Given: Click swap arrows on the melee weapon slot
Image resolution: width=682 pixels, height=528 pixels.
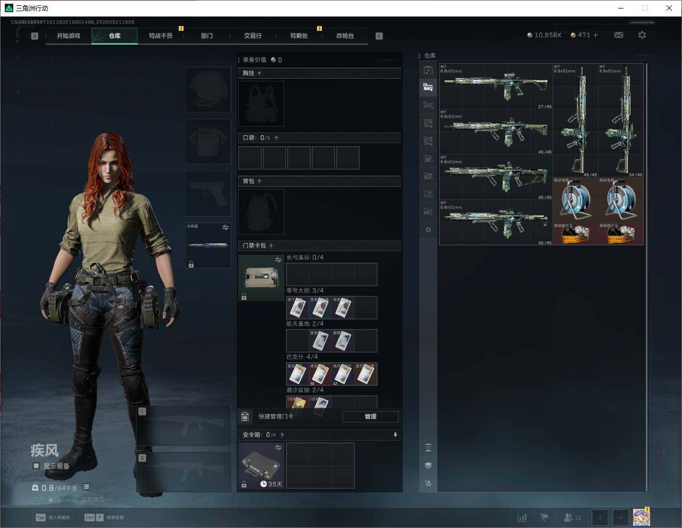Looking at the screenshot, I should pos(226,228).
